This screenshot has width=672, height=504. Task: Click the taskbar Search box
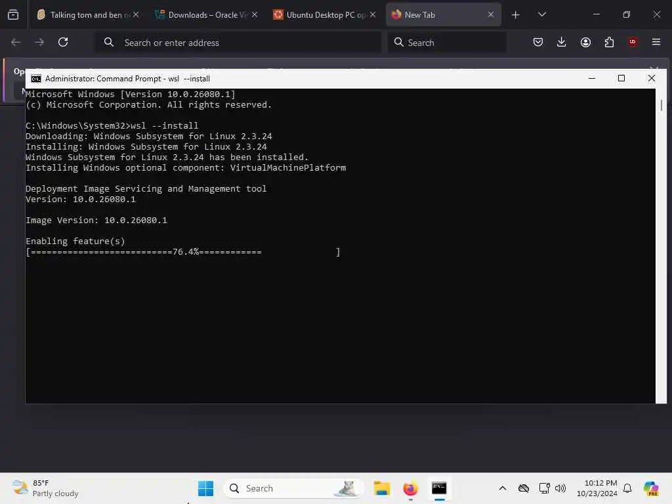click(293, 488)
